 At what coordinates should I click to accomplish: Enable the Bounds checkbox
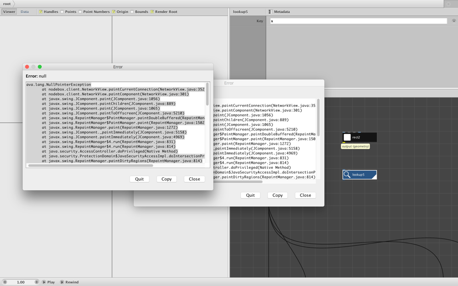132,12
